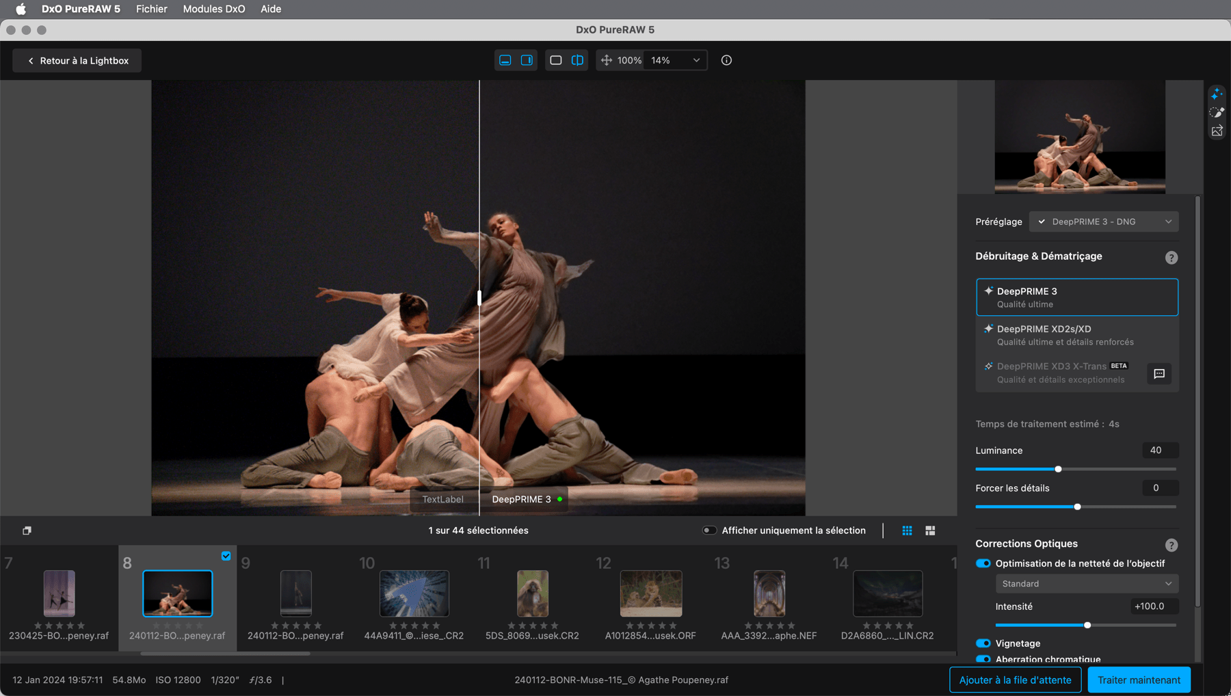
Task: Open the Préréglage DeepPRIME 3 - DNG dropdown
Action: click(1104, 222)
